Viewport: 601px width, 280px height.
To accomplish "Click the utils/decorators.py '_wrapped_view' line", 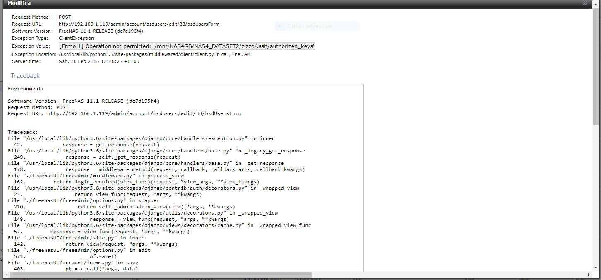I will (x=143, y=213).
